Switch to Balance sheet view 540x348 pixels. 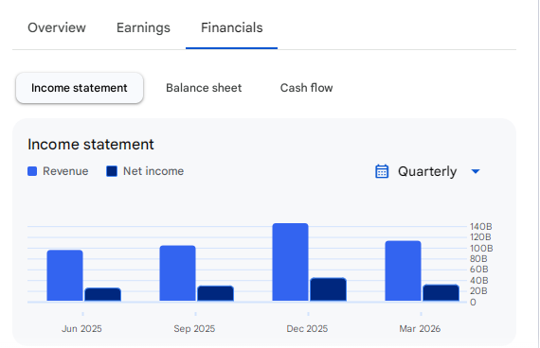click(204, 88)
